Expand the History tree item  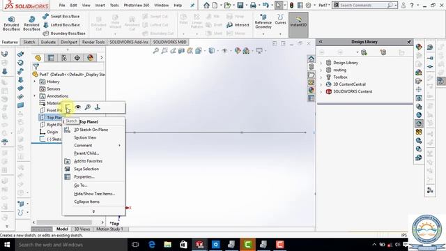[x=35, y=82]
